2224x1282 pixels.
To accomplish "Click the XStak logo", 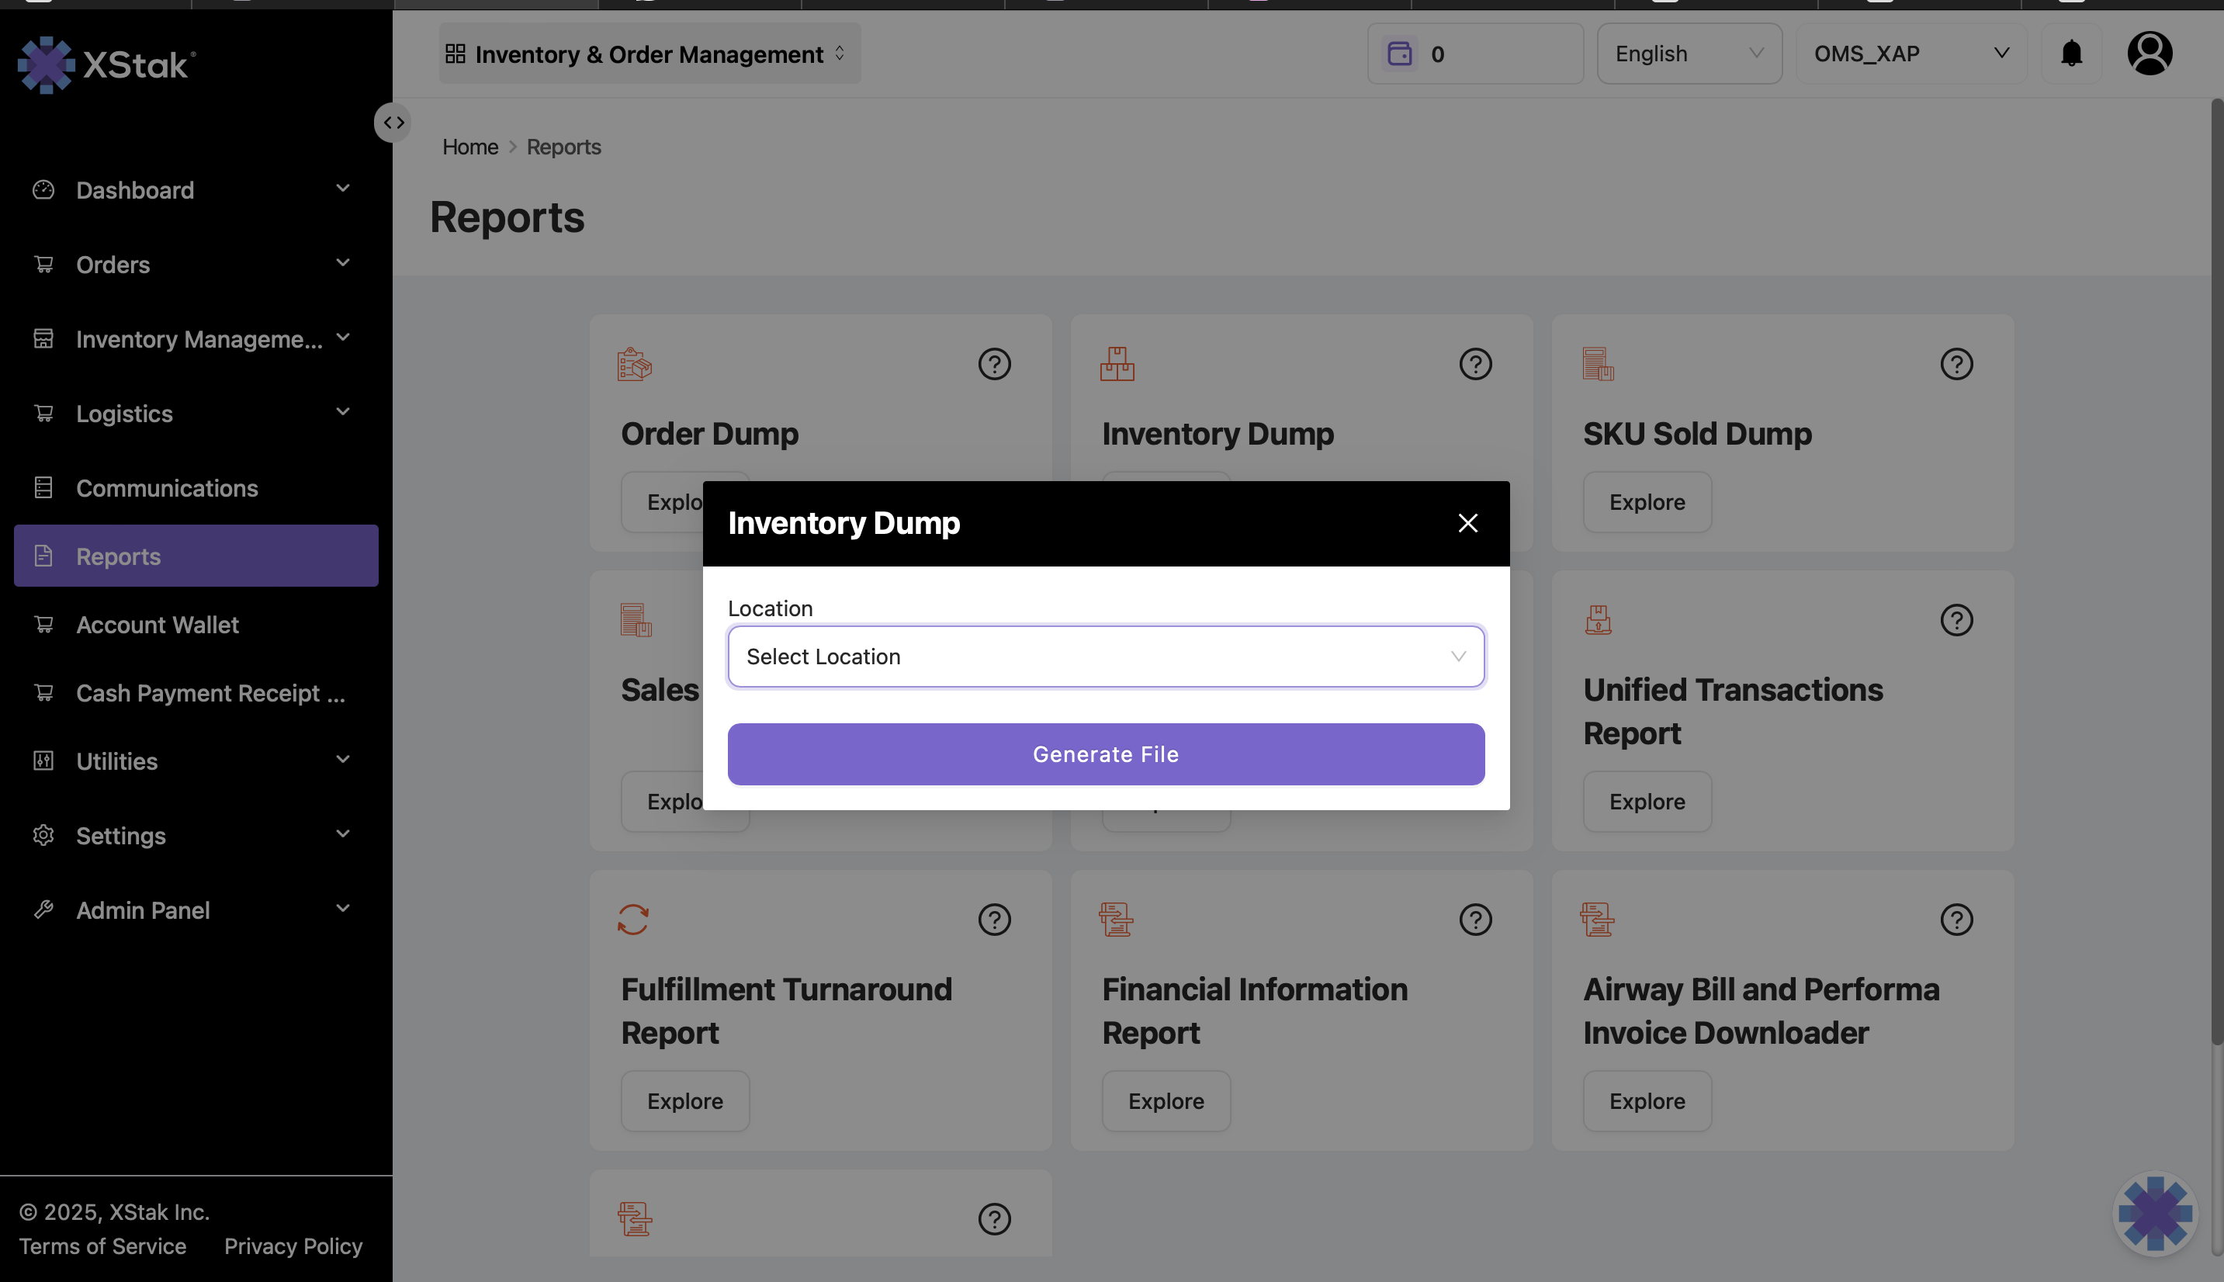I will point(106,64).
